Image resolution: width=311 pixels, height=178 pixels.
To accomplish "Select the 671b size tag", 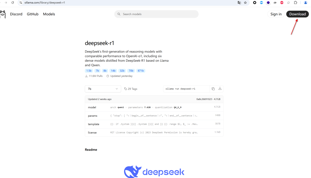I will tap(141, 71).
